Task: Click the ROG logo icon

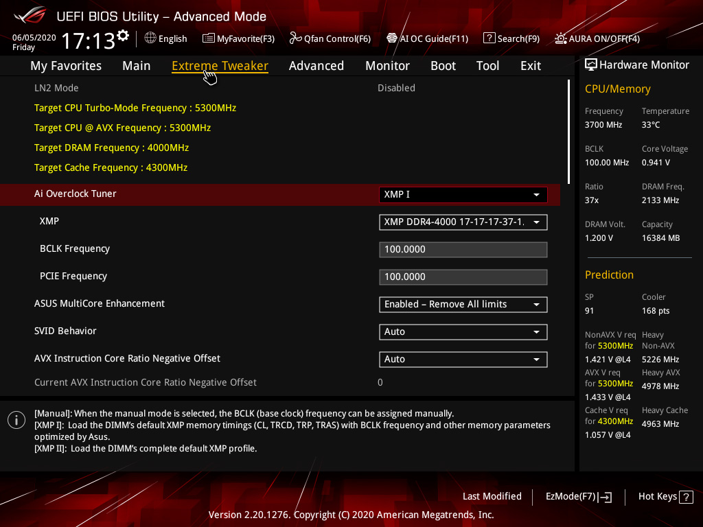Action: click(30, 15)
